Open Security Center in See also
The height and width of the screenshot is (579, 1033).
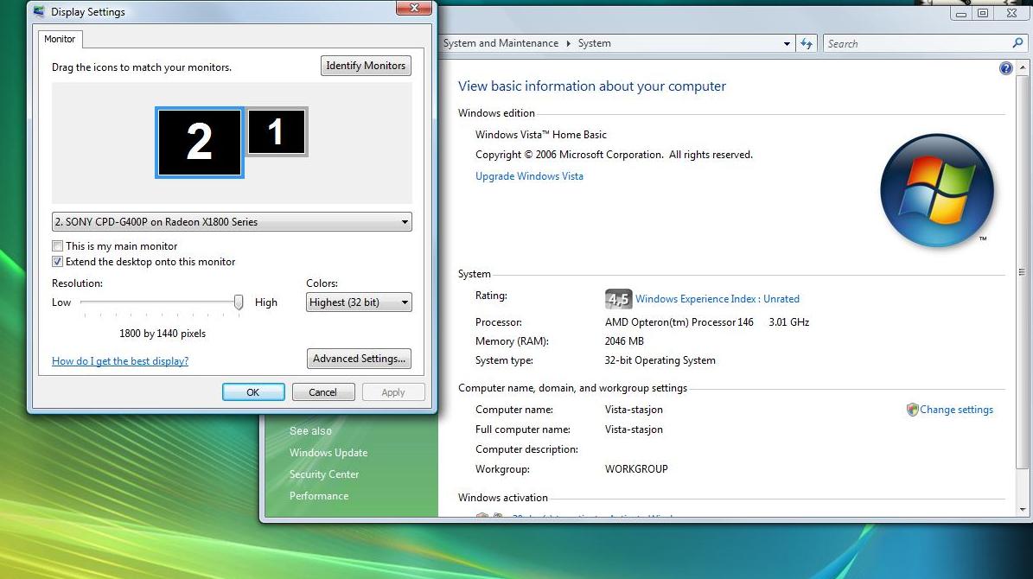pyautogui.click(x=324, y=474)
